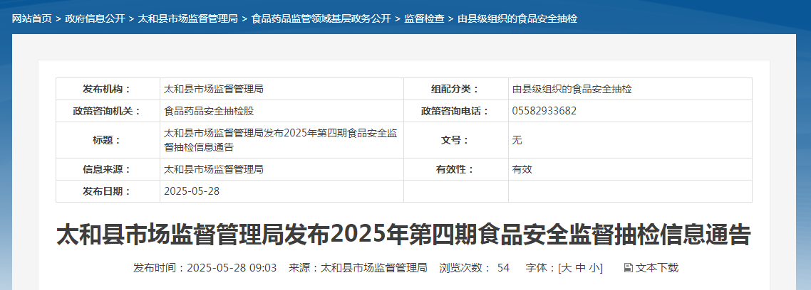Click the 浏览次数 54 view count
This screenshot has height=290, width=811.
[475, 268]
